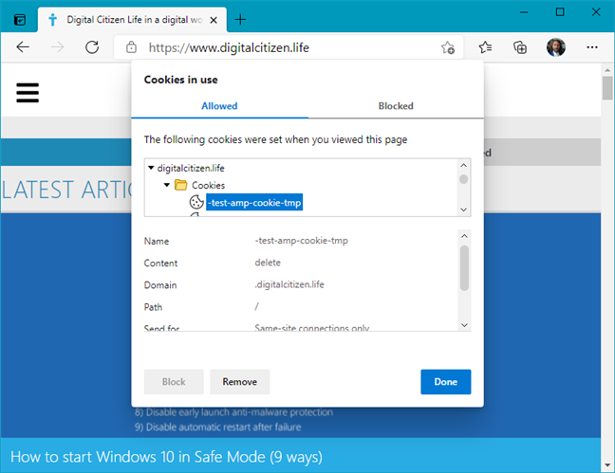Open the user profile avatar
The width and height of the screenshot is (615, 473).
point(556,47)
